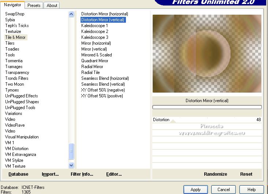The width and height of the screenshot is (268, 194).
Task: Open the Editor... button
Action: coord(114,174)
